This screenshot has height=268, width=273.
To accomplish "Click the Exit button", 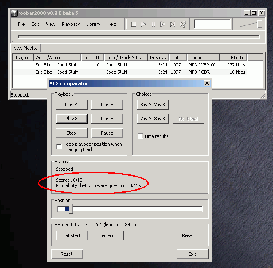I will coord(193,254).
